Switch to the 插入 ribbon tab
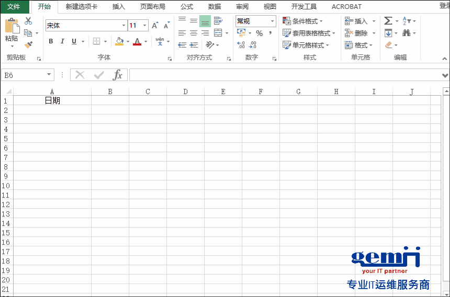 click(x=119, y=7)
